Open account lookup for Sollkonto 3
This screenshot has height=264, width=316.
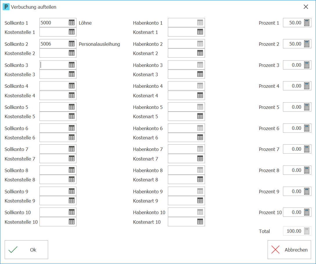tap(72, 65)
